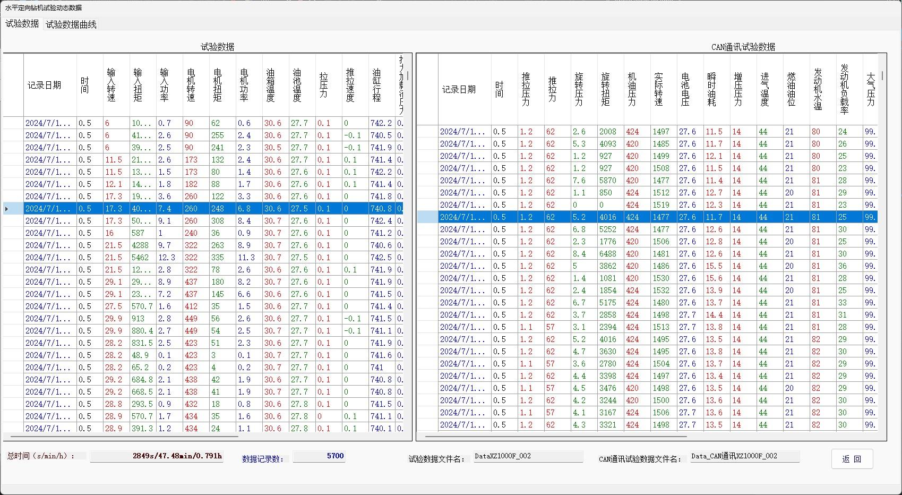The width and height of the screenshot is (902, 495).
Task: Select the 试验数据 tab
Action: 22,24
